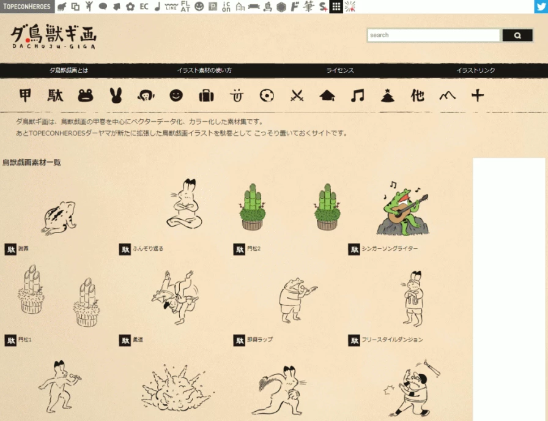Open the monkey category icon
The image size is (548, 421).
pyautogui.click(x=146, y=95)
